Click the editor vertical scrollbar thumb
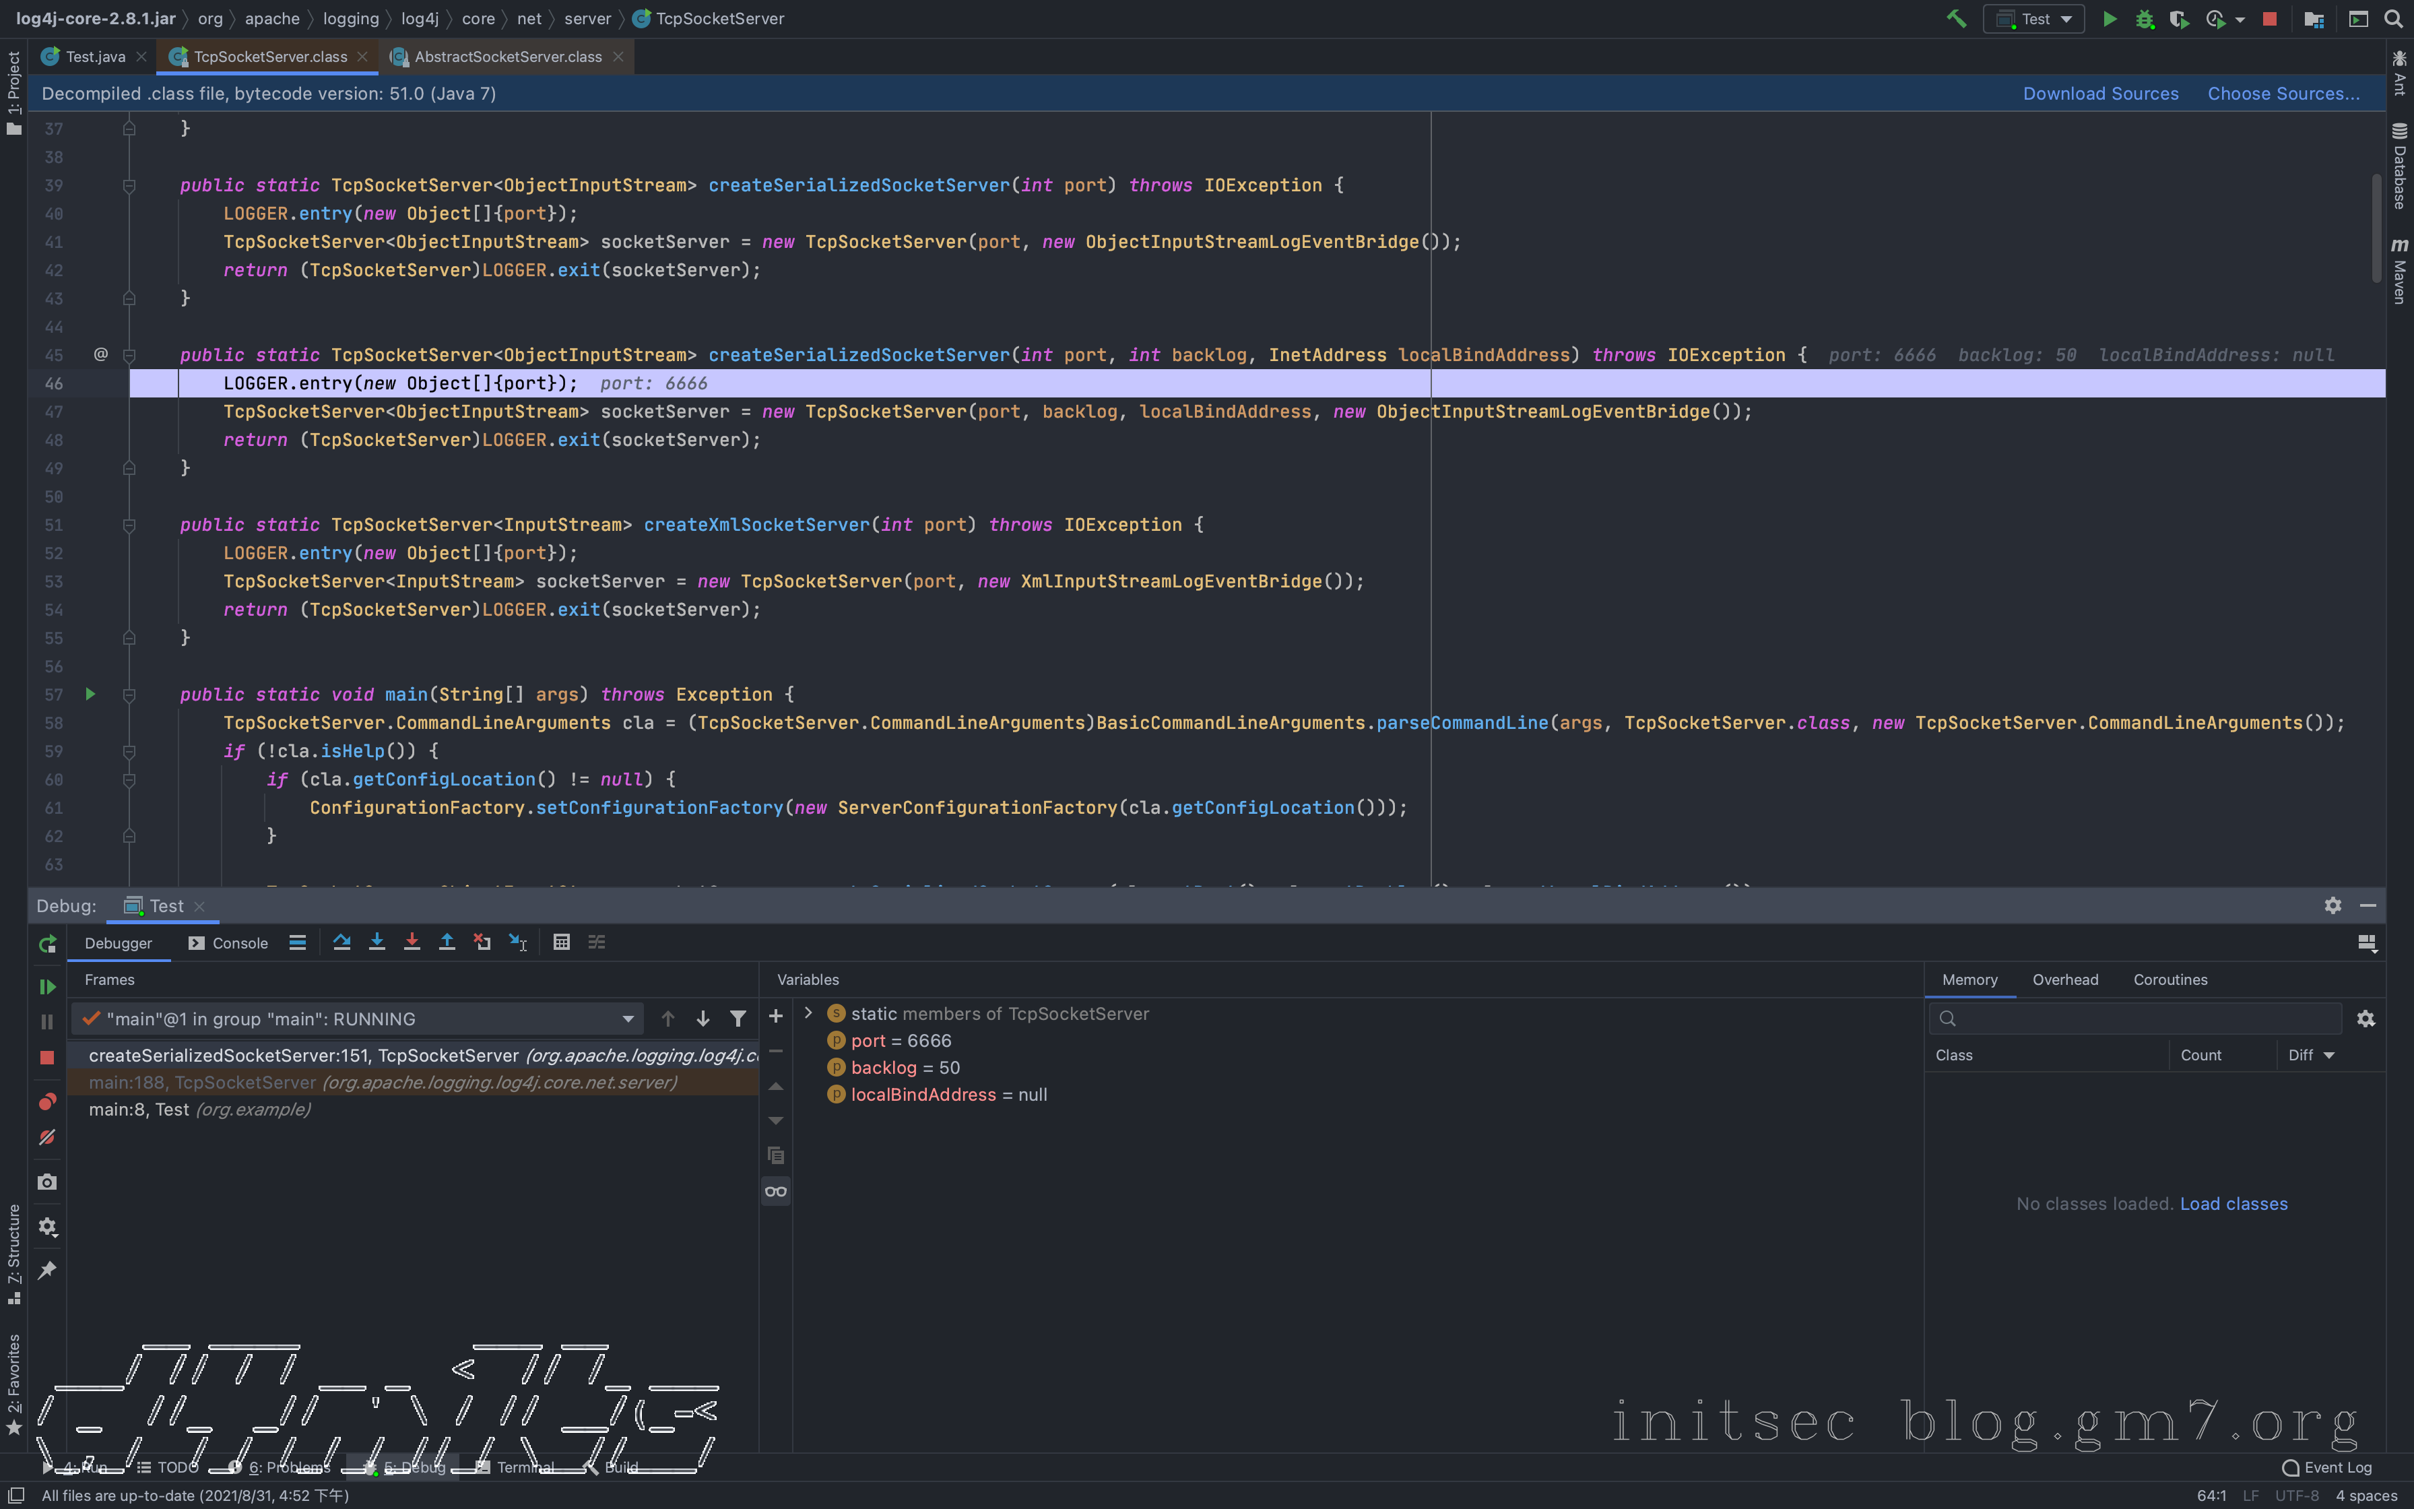 (2376, 228)
